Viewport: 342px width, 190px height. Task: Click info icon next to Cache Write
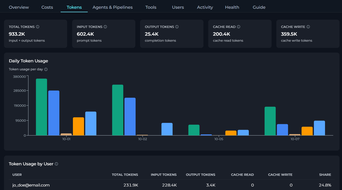click(x=308, y=27)
